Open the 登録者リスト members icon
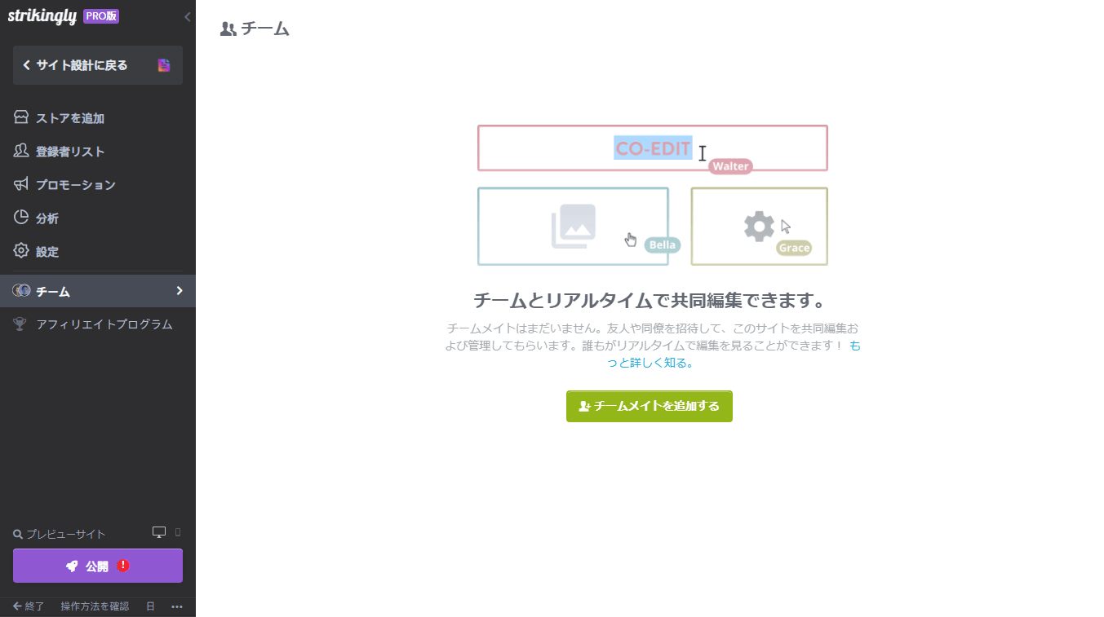This screenshot has width=1104, height=617. click(x=20, y=151)
